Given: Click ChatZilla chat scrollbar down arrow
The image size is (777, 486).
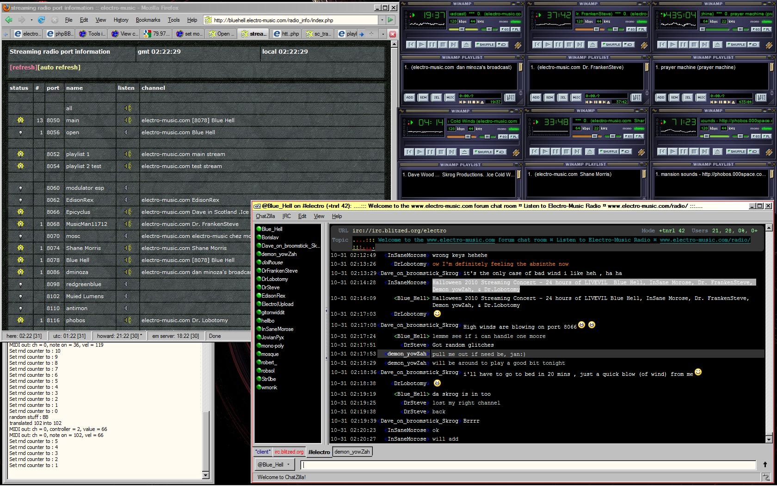Looking at the screenshot, I should pyautogui.click(x=769, y=439).
